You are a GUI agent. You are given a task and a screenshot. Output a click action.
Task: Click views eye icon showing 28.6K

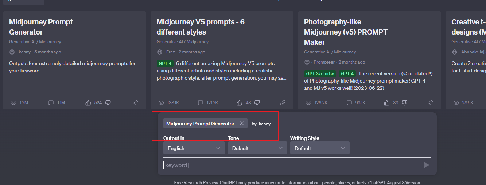[x=456, y=103]
